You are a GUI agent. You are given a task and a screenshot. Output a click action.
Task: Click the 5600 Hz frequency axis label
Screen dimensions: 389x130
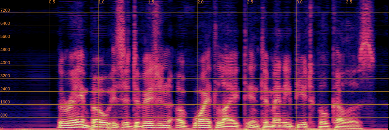coord(5,37)
